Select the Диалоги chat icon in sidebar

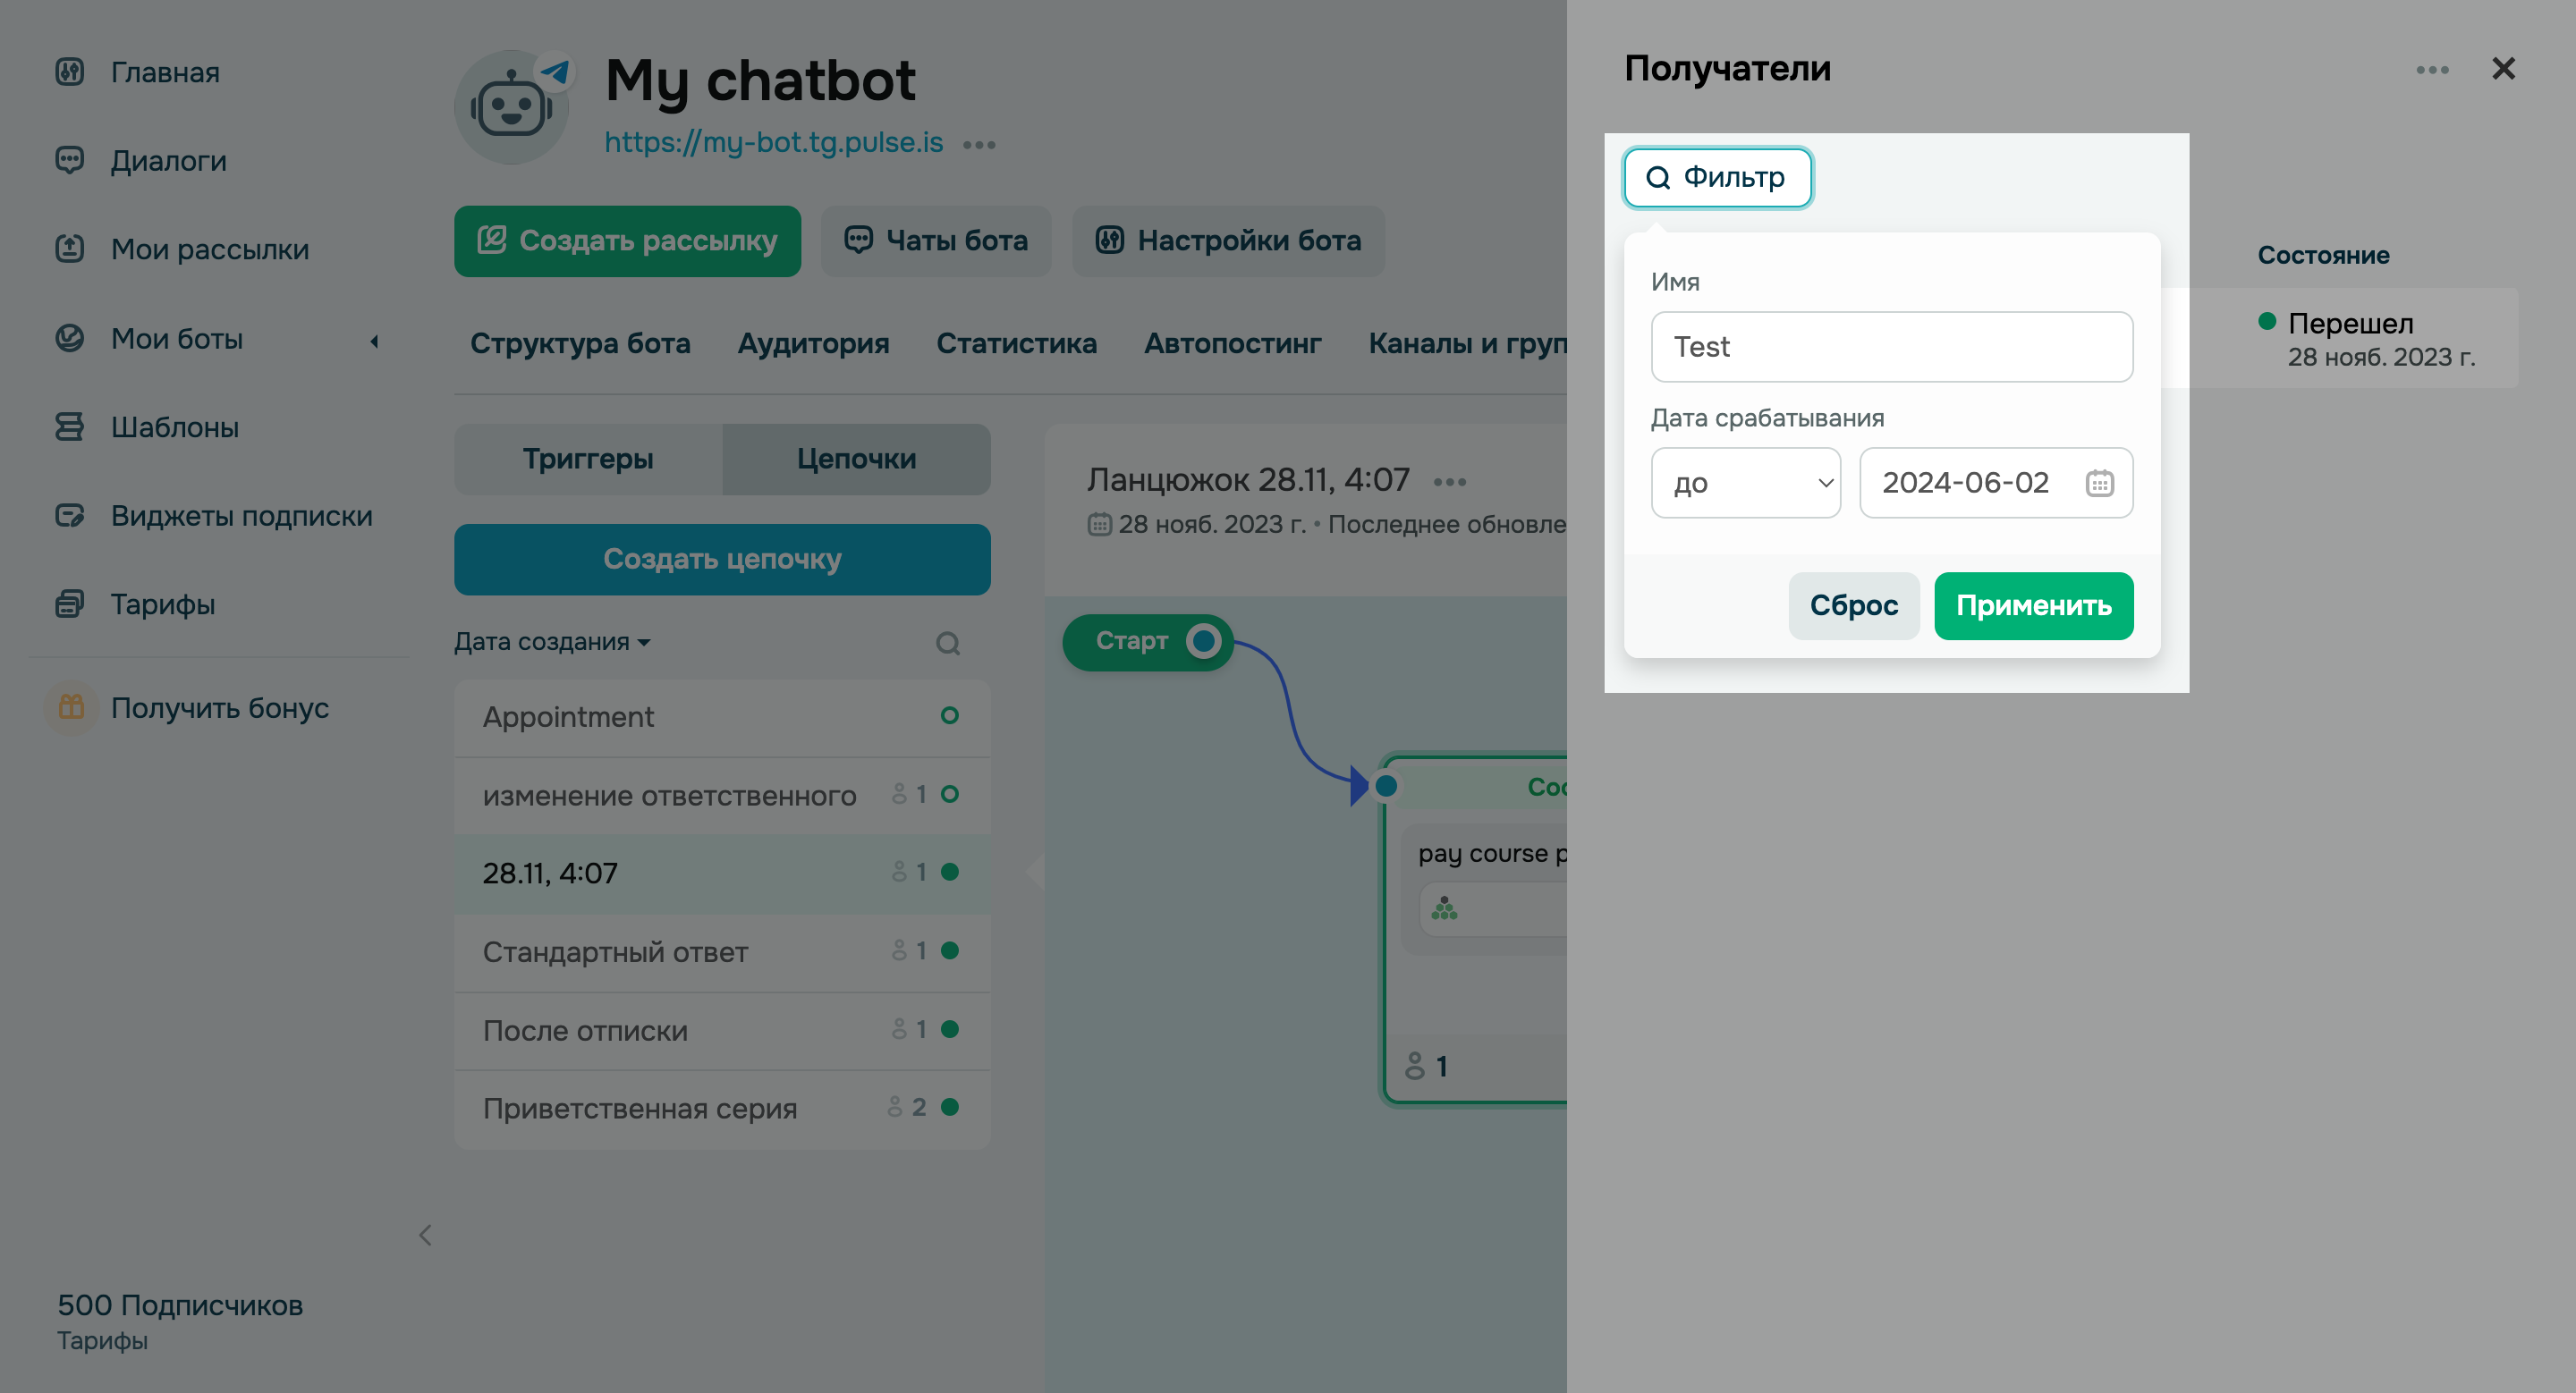tap(70, 160)
